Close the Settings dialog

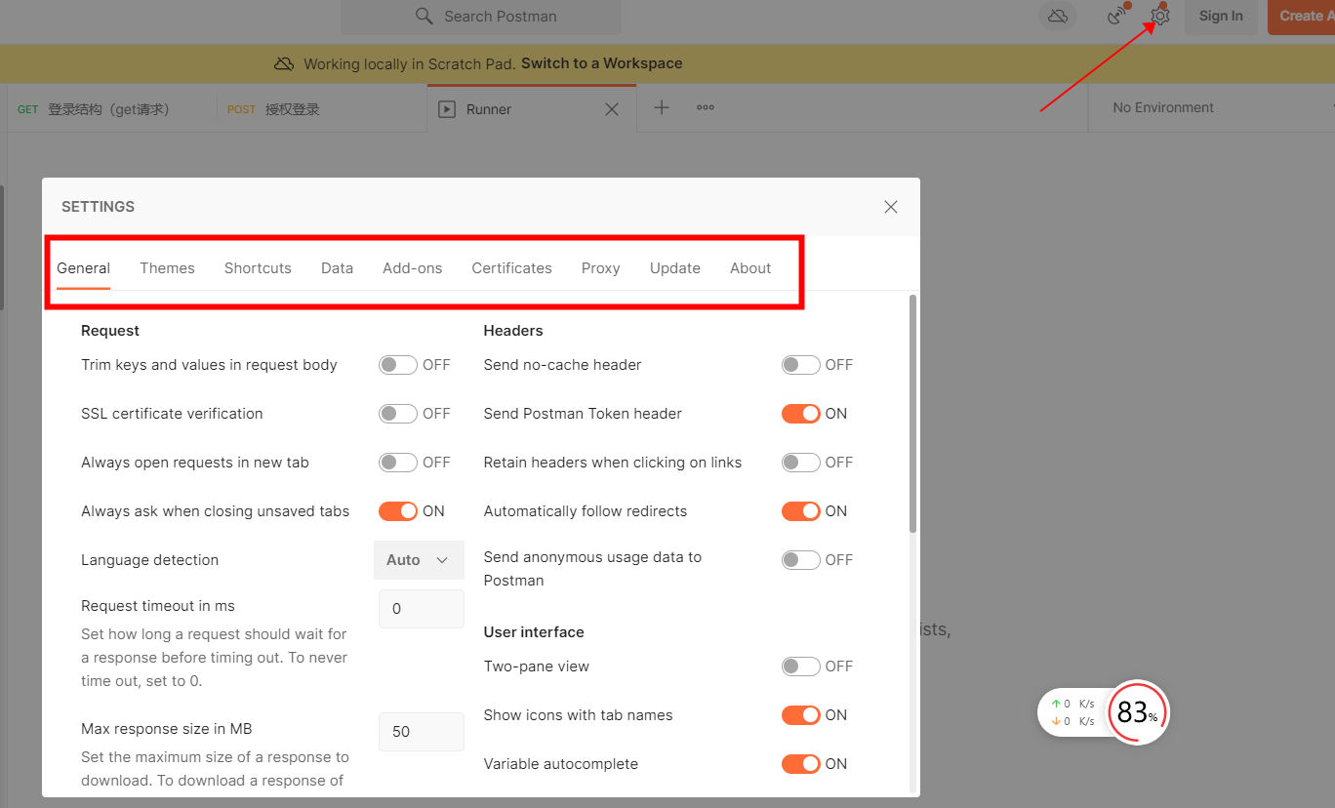click(891, 207)
